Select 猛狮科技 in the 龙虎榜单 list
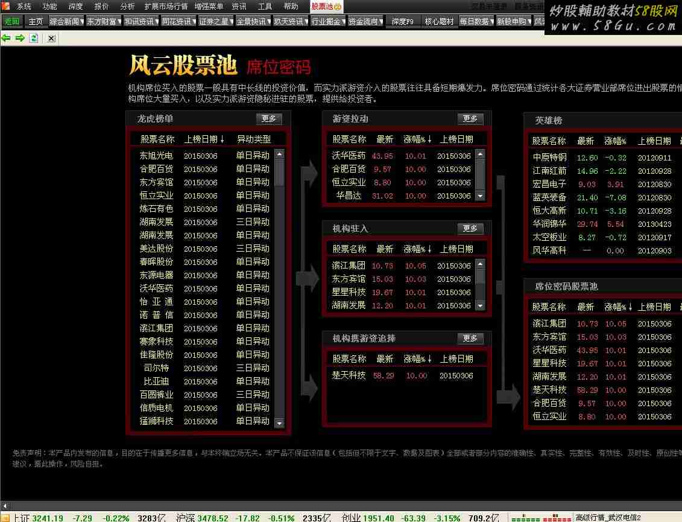 coord(156,421)
